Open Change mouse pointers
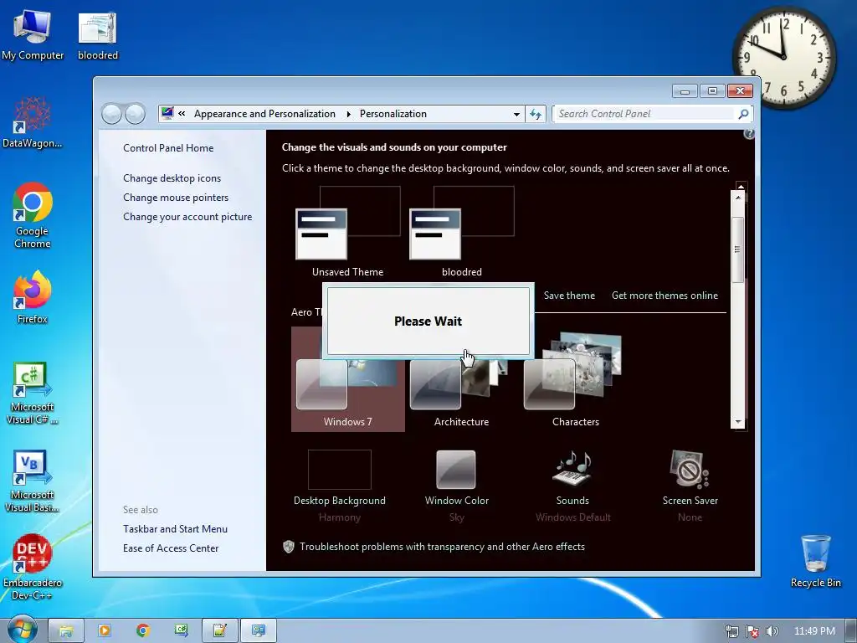This screenshot has width=857, height=643. (x=176, y=198)
